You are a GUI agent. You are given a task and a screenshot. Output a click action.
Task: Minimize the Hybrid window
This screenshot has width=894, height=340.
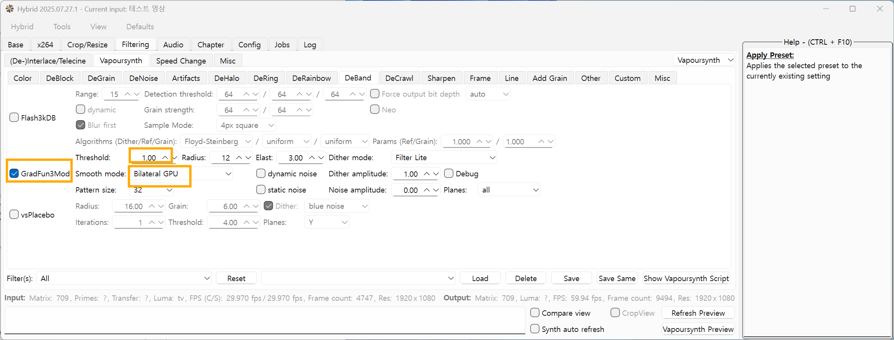pos(826,8)
